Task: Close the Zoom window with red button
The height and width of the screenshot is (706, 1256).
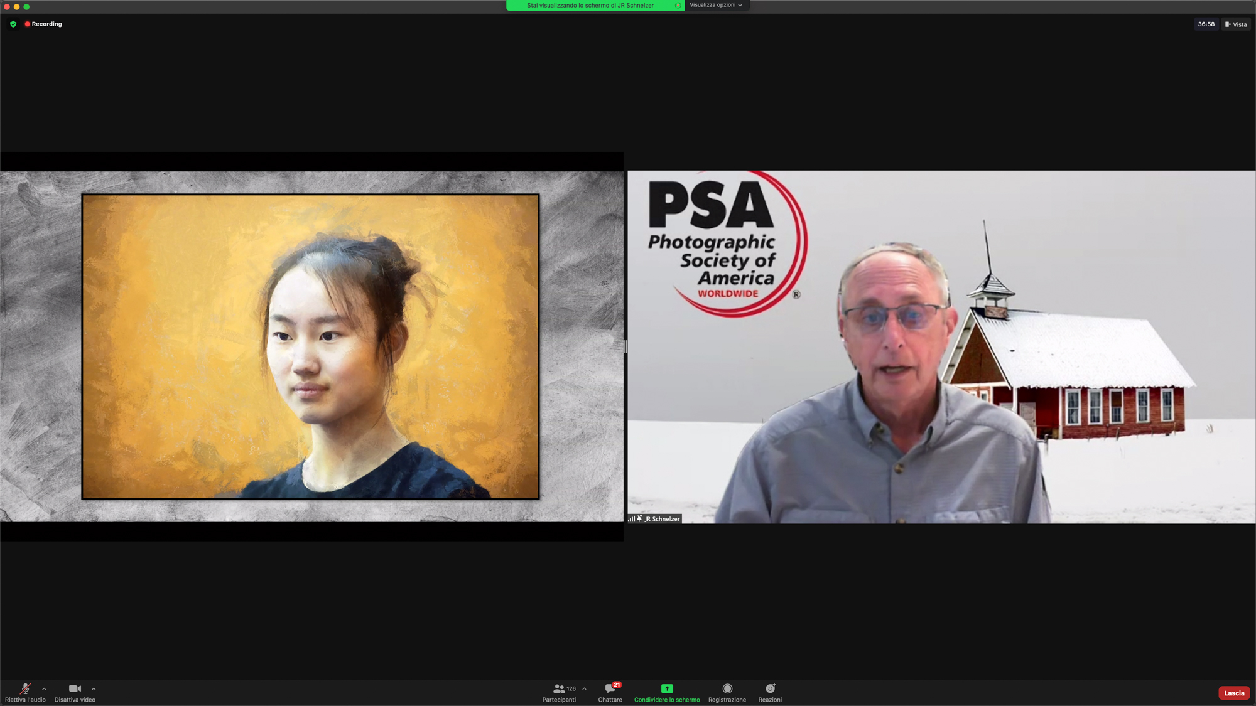Action: coord(7,7)
